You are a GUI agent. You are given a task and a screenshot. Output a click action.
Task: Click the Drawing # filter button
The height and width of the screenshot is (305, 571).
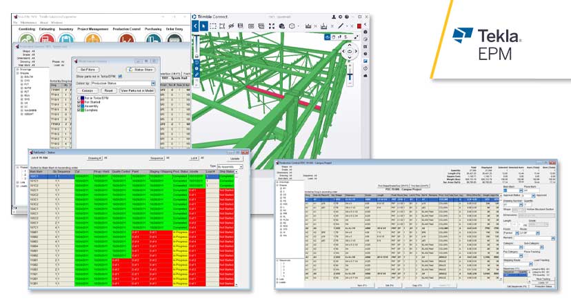pyautogui.click(x=94, y=159)
